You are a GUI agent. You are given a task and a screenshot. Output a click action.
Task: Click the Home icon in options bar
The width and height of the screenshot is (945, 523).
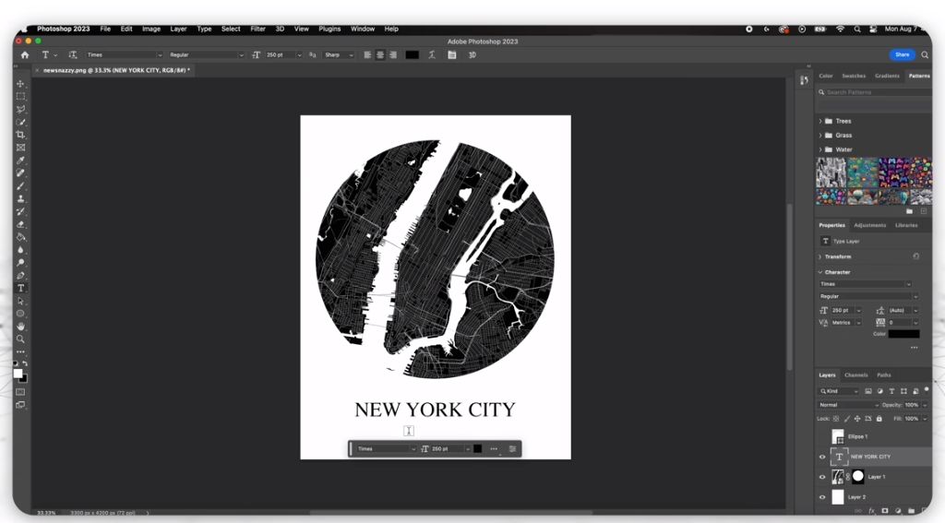(25, 55)
